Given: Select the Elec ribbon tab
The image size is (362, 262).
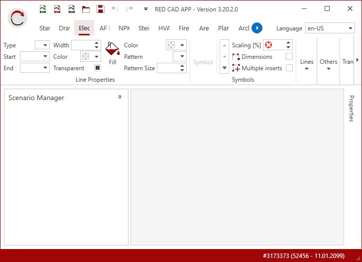Looking at the screenshot, I should point(84,28).
